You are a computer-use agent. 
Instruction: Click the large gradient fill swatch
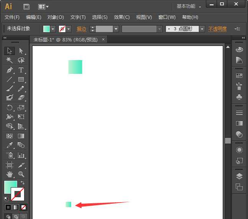click(10, 187)
